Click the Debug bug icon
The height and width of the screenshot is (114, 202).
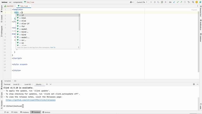[x=155, y=2]
